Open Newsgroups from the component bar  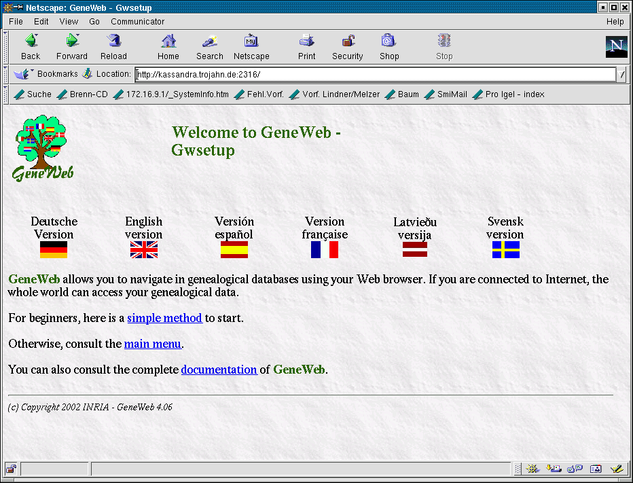click(575, 469)
